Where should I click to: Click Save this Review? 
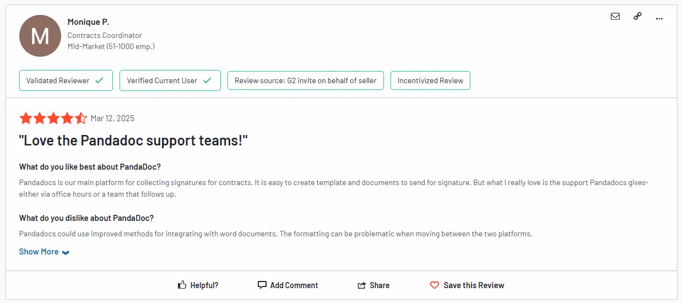click(x=467, y=285)
